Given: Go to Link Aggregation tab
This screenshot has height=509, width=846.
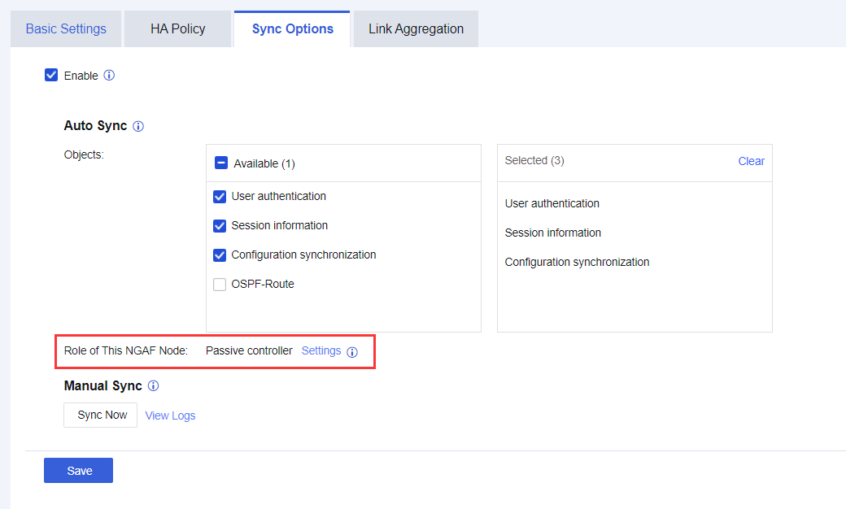Looking at the screenshot, I should [416, 29].
